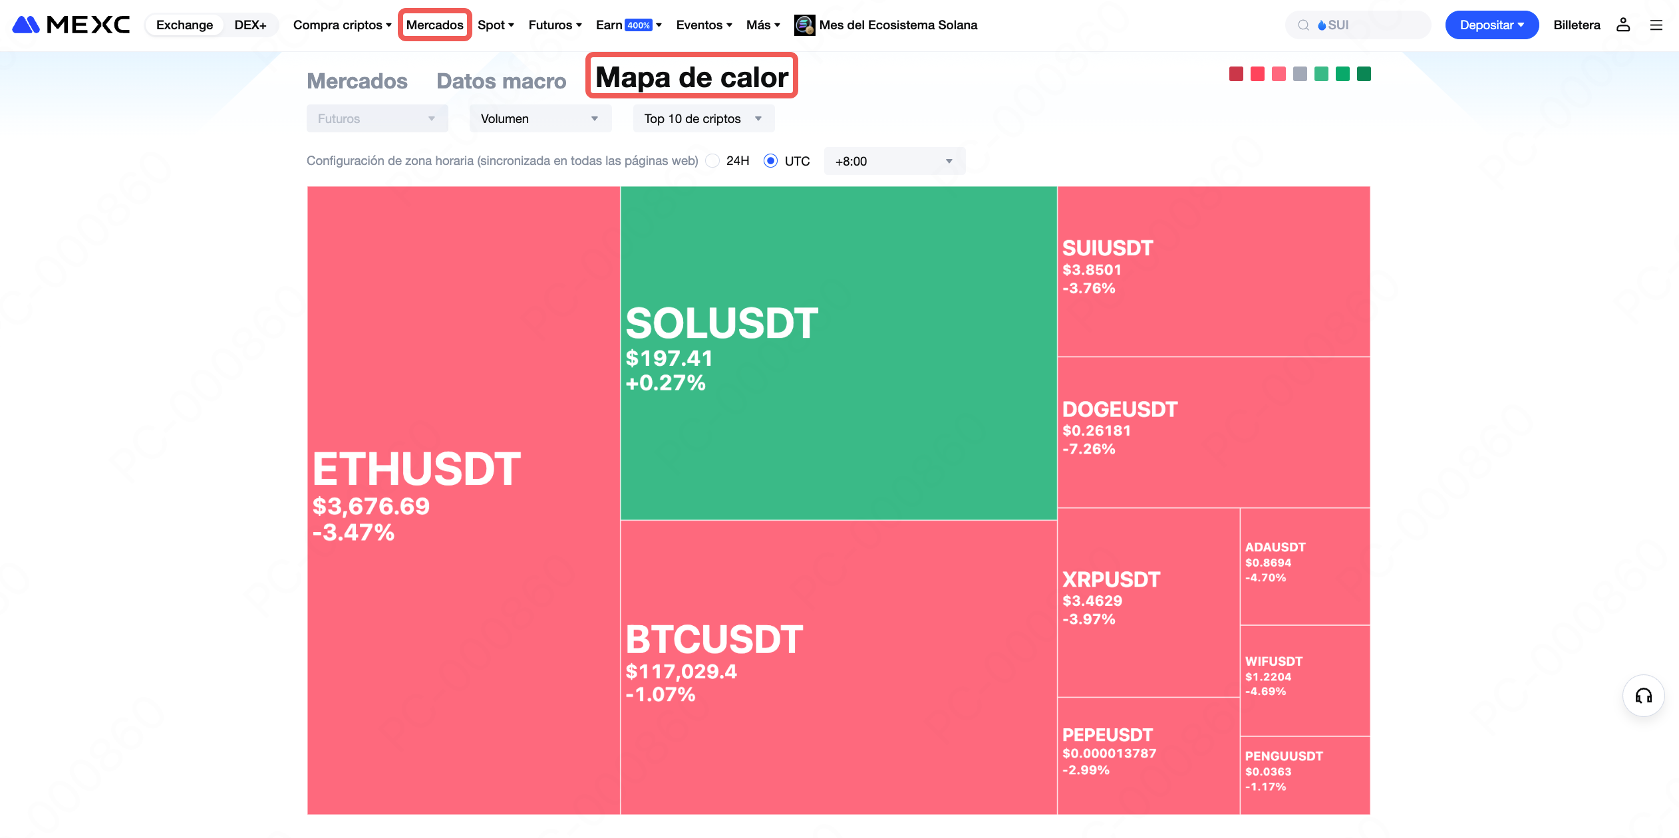Open the Volumen dropdown
The height and width of the screenshot is (838, 1679).
point(539,118)
